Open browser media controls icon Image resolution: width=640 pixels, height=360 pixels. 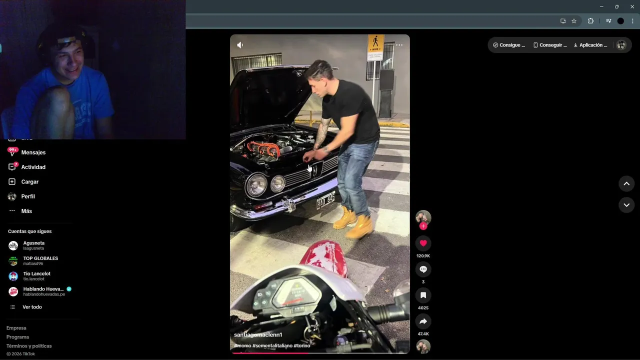click(608, 21)
